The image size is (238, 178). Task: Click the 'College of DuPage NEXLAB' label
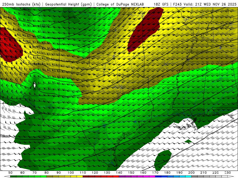click(120, 4)
